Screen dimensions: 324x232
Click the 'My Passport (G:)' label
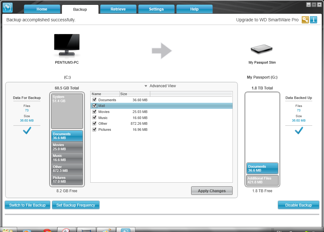pos(262,77)
